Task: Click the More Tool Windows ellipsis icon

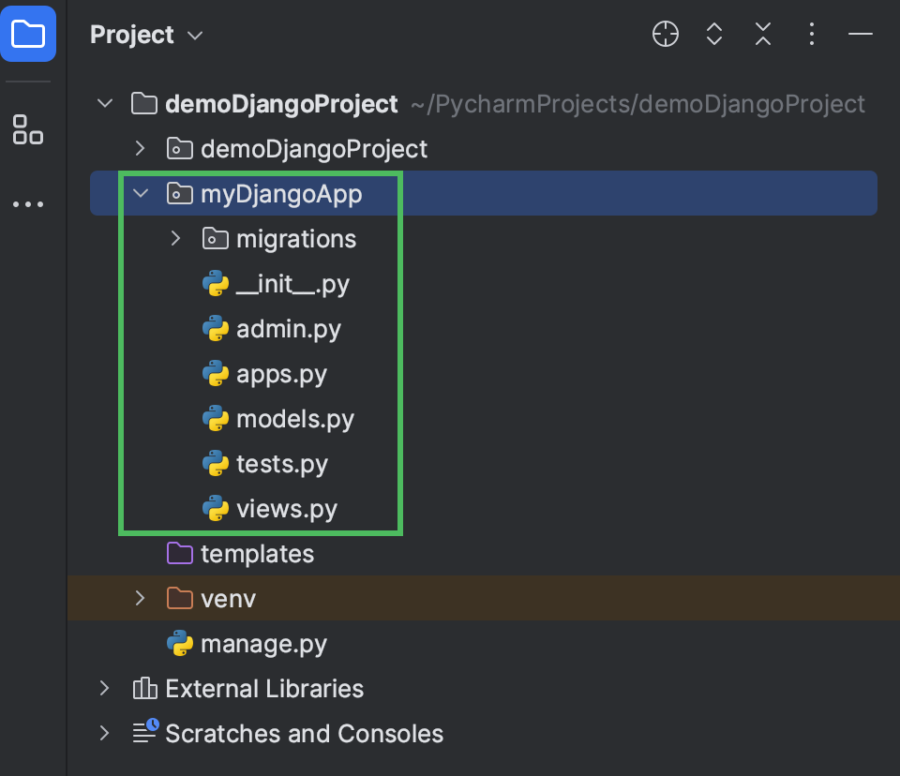Action: 28,204
